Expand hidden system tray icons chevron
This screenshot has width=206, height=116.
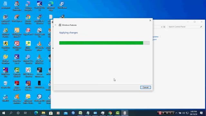click(176, 113)
